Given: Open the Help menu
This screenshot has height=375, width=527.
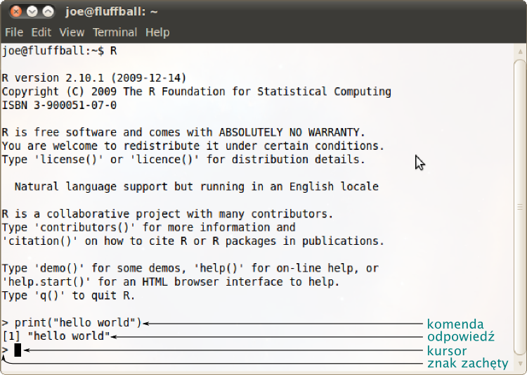Looking at the screenshot, I should (157, 32).
